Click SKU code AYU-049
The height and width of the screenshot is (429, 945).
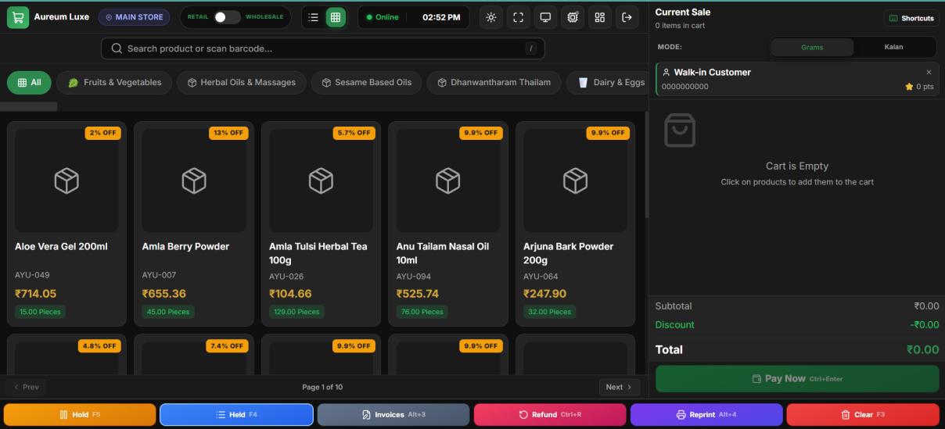[32, 275]
